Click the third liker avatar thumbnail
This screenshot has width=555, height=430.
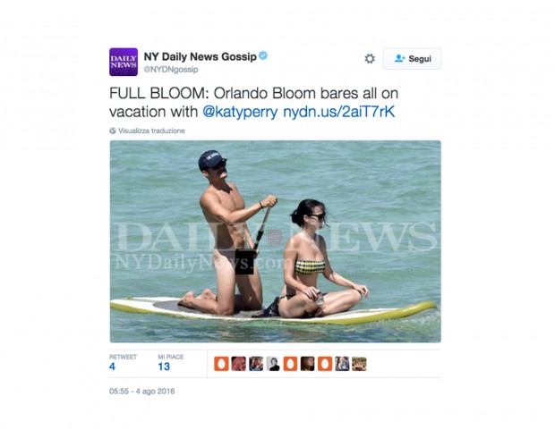coord(256,364)
